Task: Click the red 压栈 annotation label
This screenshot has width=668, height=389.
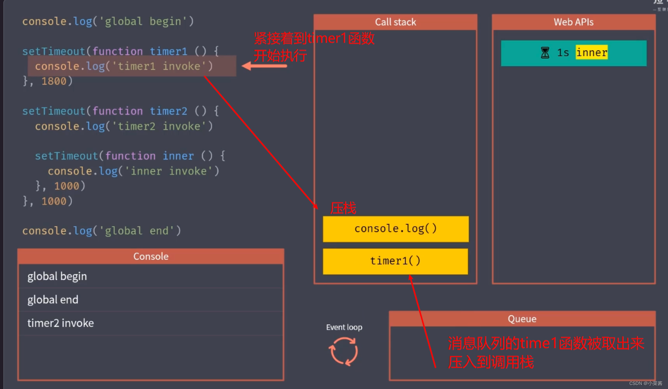Action: tap(343, 208)
